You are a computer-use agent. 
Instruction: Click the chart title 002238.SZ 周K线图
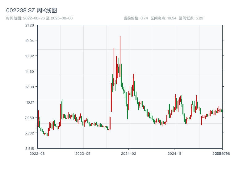(x=31, y=10)
